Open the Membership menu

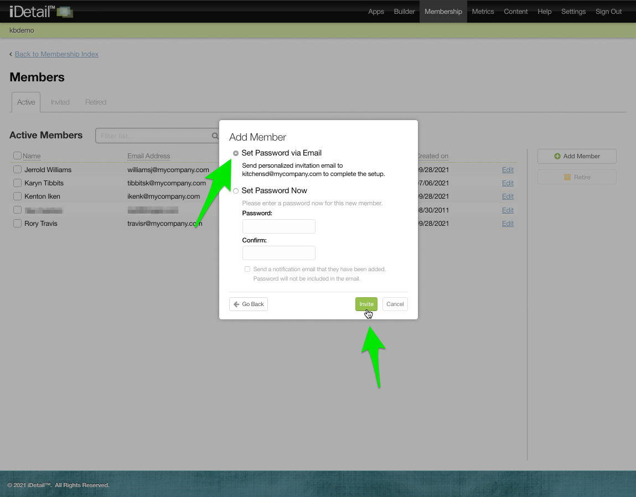[443, 12]
